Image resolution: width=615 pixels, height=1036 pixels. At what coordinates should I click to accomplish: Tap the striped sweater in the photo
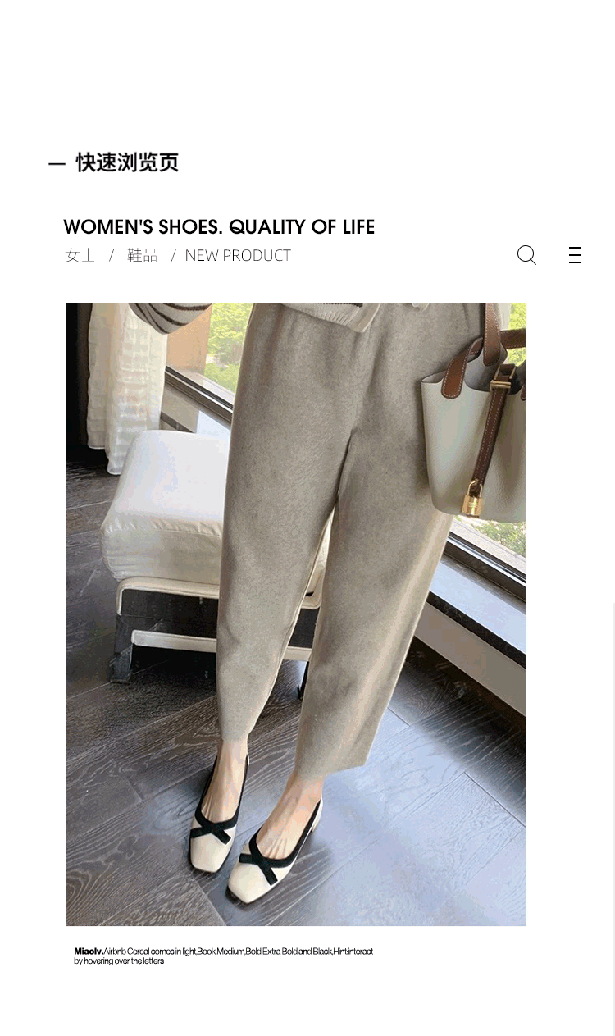point(246,316)
